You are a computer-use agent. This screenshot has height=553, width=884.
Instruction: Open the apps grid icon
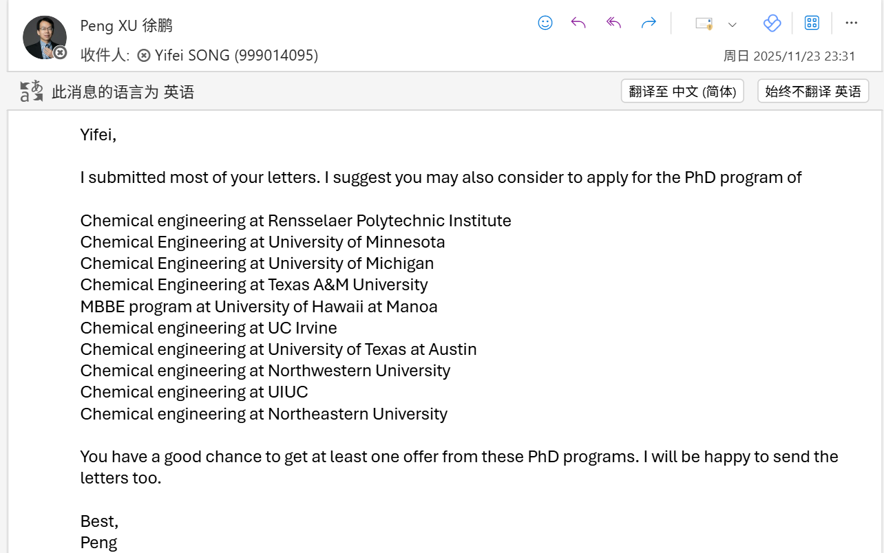pyautogui.click(x=812, y=23)
